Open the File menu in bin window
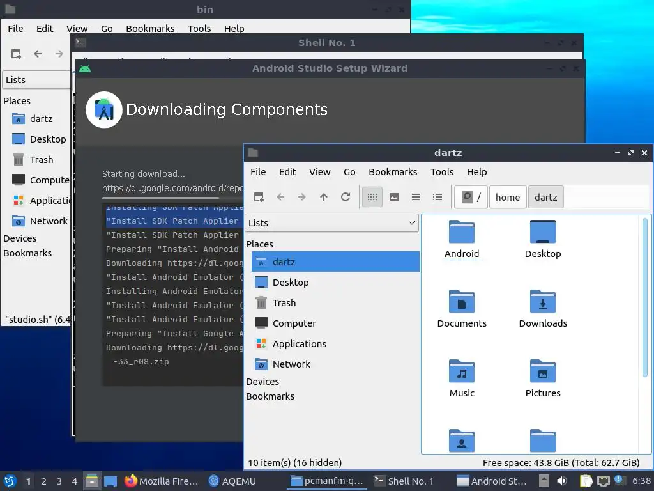The height and width of the screenshot is (491, 654). pos(15,29)
